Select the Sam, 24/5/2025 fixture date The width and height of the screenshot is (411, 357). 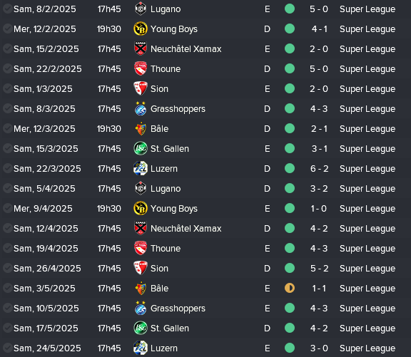click(47, 348)
